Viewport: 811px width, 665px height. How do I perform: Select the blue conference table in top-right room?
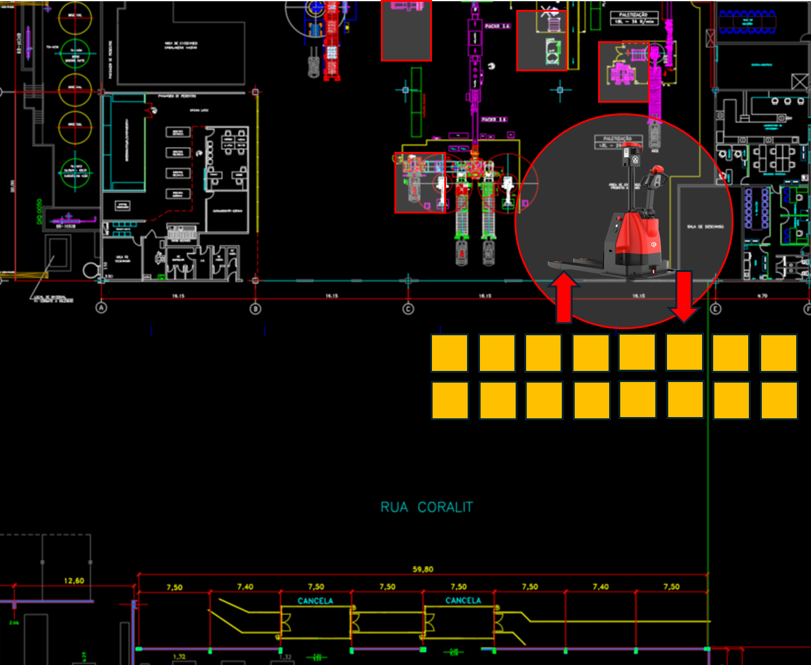[x=747, y=22]
